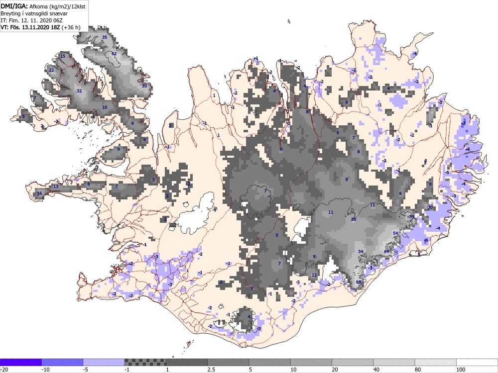Screen dimensions: 498x373
Task: Click map value 13 on Snæfellsnes peninsula
Action: coord(56,186)
